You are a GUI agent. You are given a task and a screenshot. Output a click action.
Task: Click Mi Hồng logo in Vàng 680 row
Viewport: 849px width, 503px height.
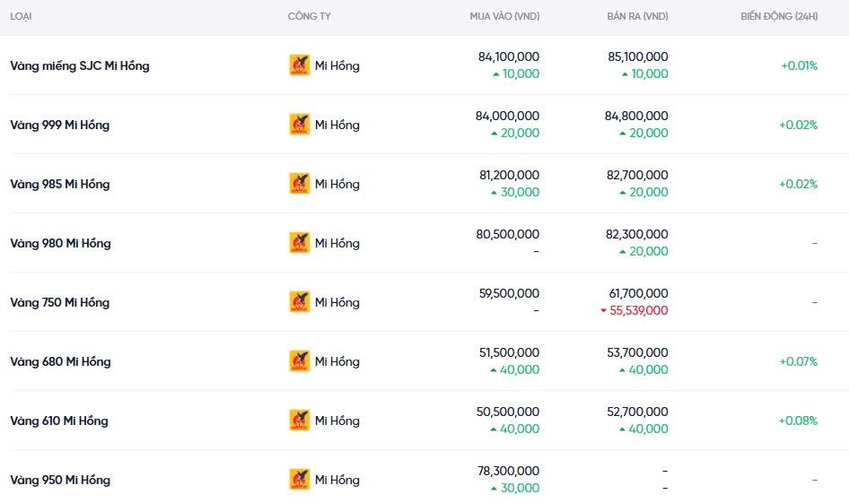(x=299, y=361)
